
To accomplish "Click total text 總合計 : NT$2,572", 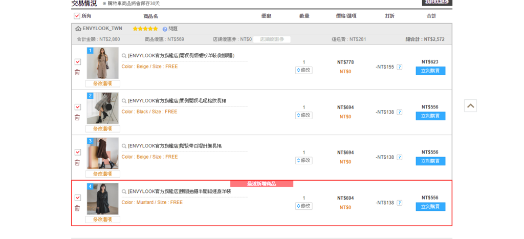I will [x=425, y=39].
